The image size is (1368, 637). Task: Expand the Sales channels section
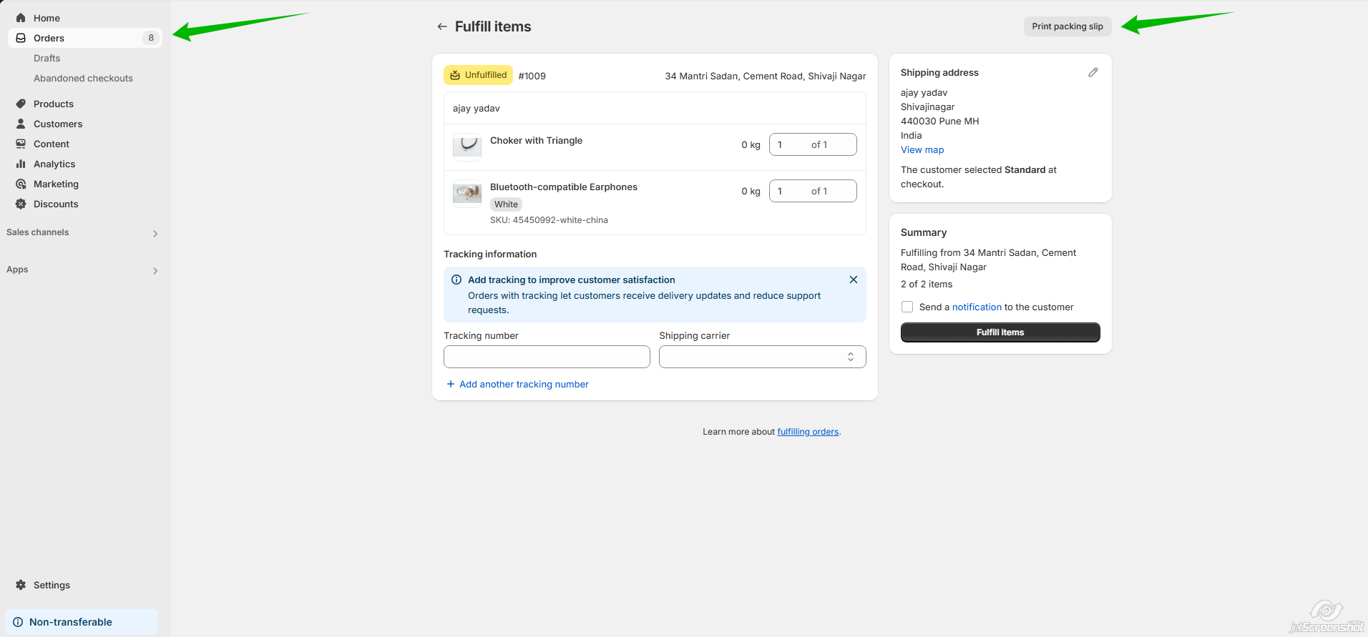(x=155, y=233)
